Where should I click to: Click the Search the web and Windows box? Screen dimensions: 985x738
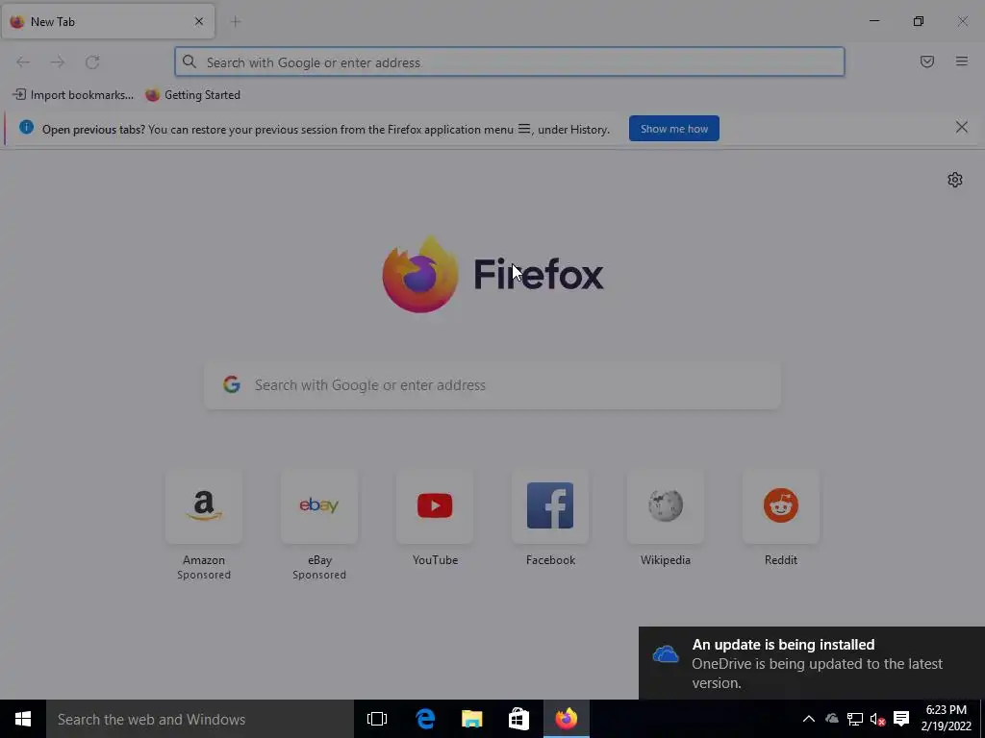pyautogui.click(x=200, y=719)
